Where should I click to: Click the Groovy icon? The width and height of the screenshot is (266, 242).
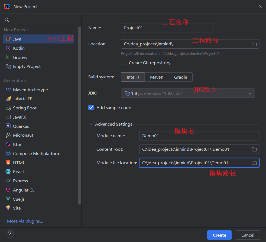tap(8, 57)
